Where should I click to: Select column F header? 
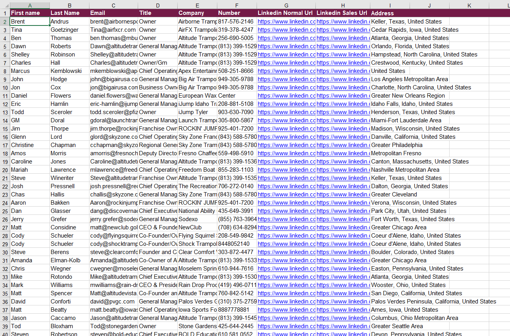pos(237,5)
